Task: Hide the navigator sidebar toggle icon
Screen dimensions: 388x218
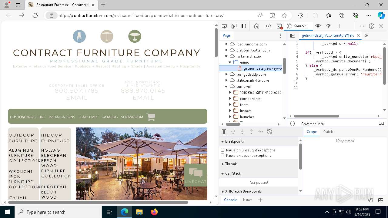Action: coord(293,35)
